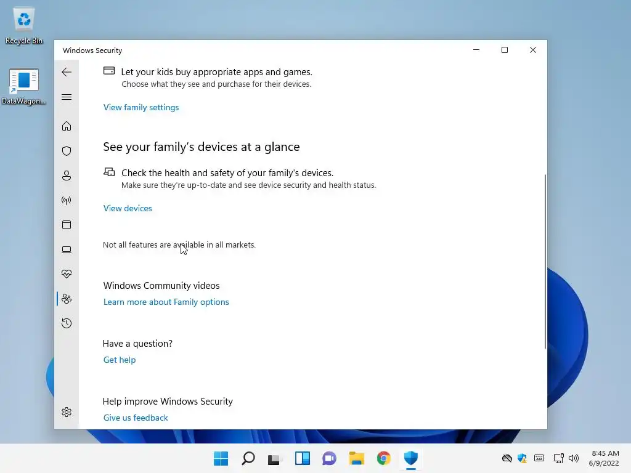631x473 pixels.
Task: Open Virus & threat protection shield icon
Action: pos(67,151)
